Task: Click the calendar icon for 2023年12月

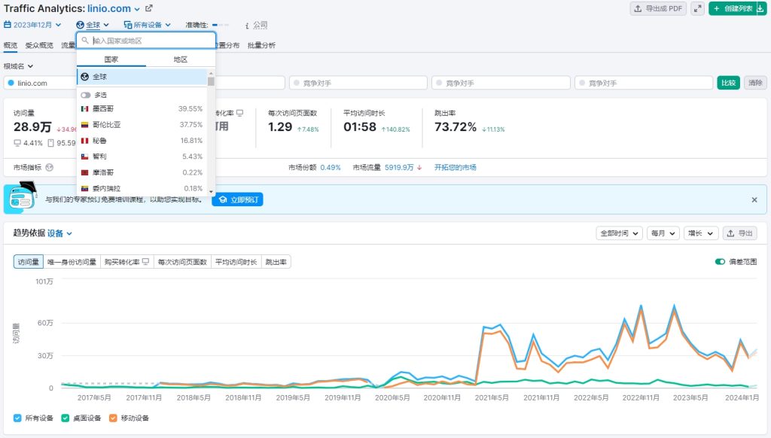Action: click(8, 25)
